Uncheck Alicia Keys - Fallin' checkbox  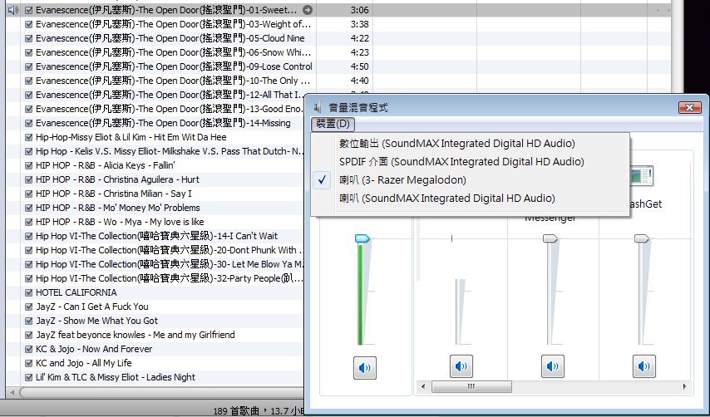click(29, 165)
